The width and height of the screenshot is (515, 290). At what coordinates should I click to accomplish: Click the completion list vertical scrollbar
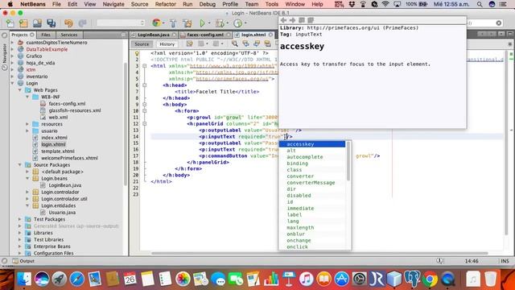coord(348,161)
